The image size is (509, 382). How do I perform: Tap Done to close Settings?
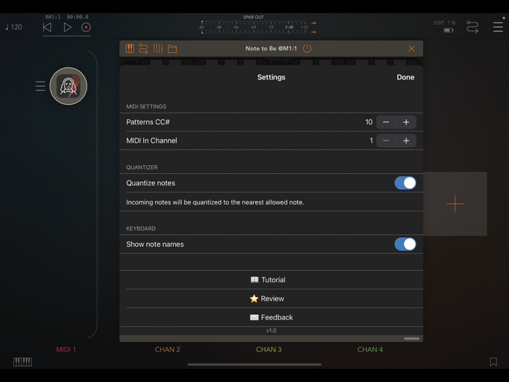406,77
